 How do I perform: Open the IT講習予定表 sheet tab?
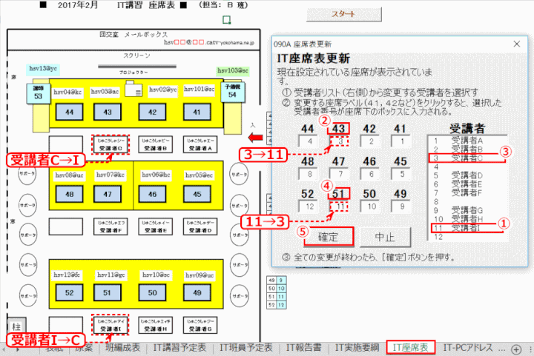tap(179, 348)
